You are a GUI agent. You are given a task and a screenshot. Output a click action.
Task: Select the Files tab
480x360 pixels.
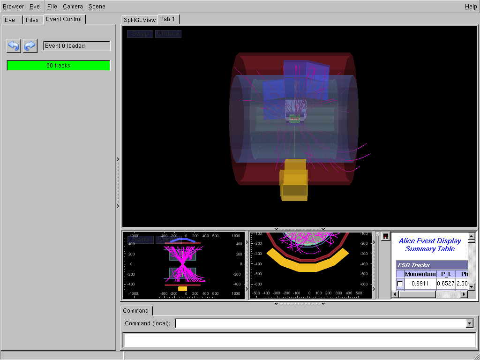(x=32, y=20)
